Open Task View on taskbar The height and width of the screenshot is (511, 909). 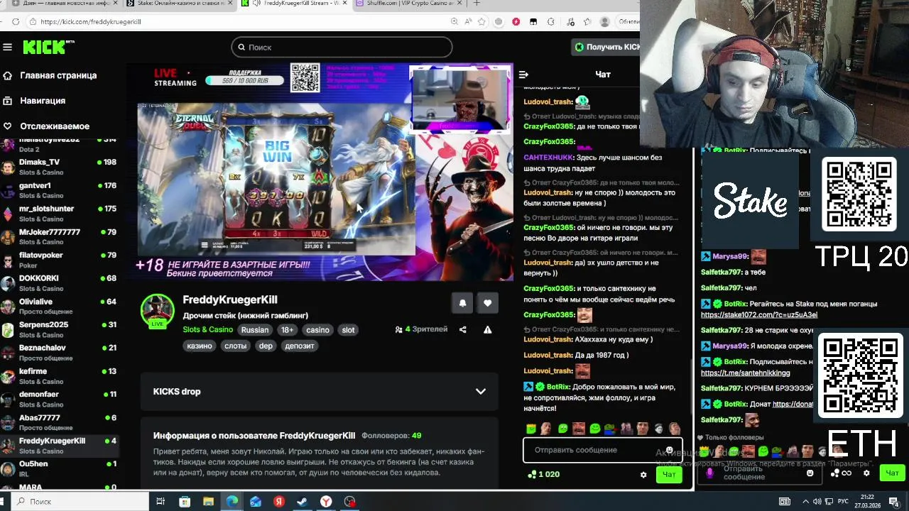pos(160,502)
